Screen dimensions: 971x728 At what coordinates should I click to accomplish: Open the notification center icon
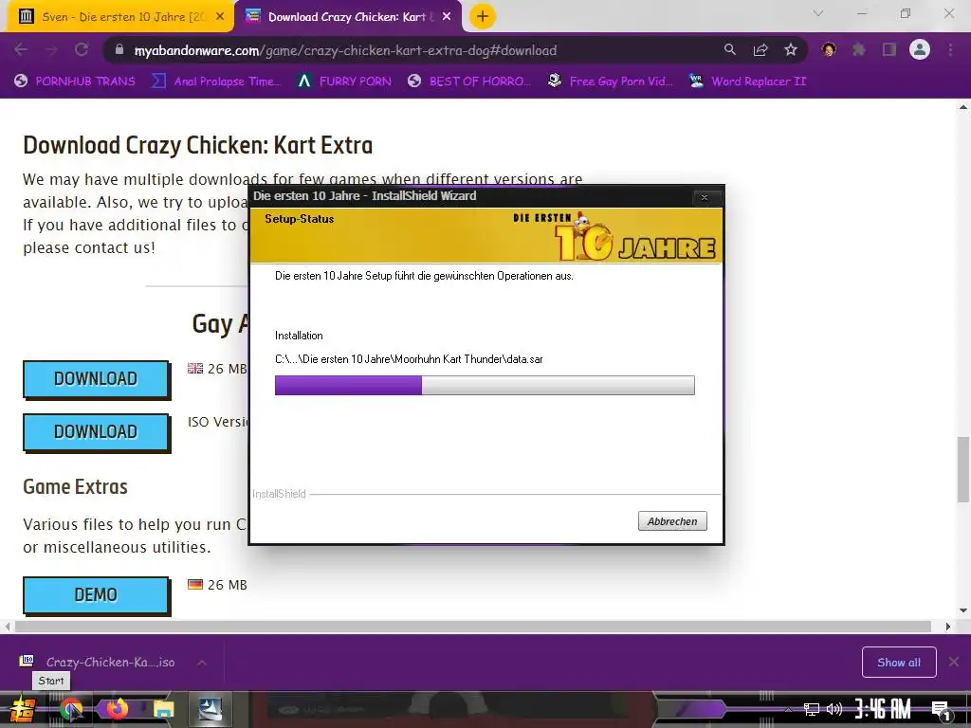pos(942,711)
